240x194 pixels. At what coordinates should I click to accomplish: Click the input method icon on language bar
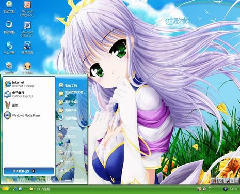pyautogui.click(x=213, y=181)
